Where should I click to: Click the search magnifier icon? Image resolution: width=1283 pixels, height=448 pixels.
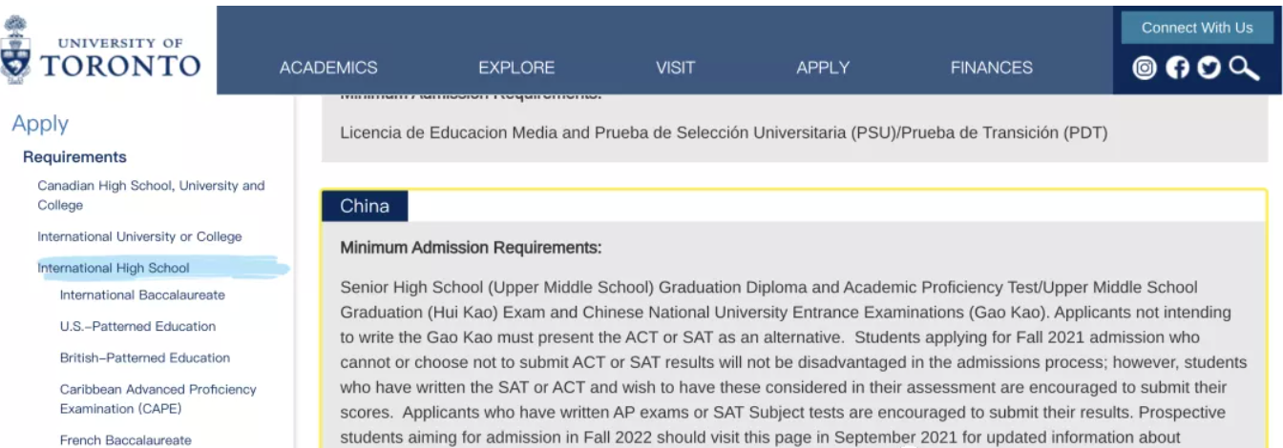click(x=1244, y=68)
